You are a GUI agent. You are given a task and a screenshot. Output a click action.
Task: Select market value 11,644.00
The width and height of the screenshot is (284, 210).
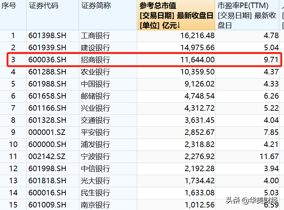(197, 60)
